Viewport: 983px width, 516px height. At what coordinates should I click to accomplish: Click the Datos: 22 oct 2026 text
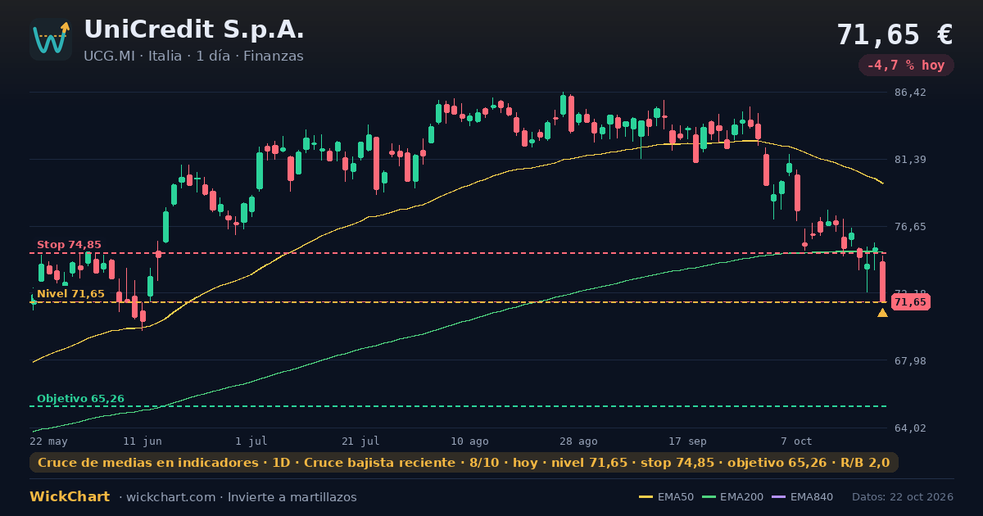click(903, 497)
